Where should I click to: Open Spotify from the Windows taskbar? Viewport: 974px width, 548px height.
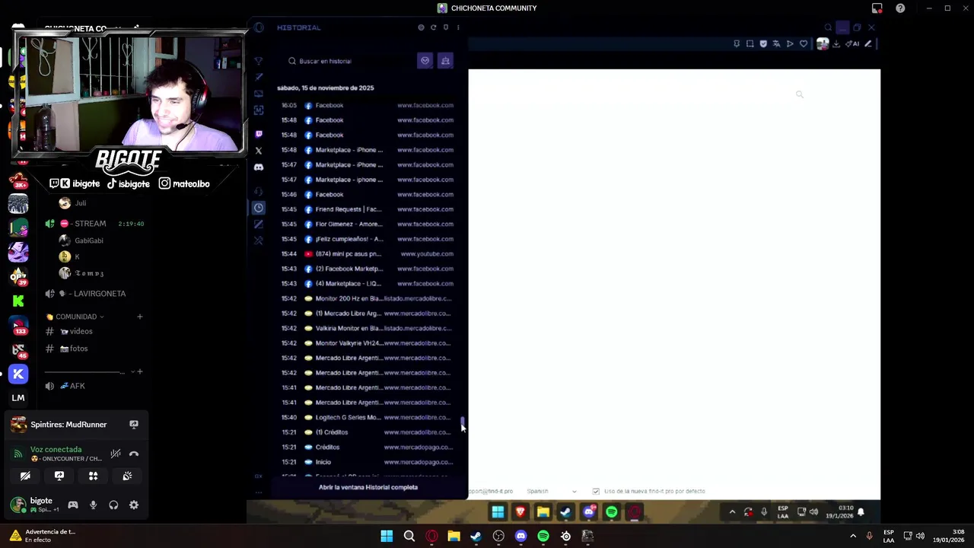coord(543,536)
